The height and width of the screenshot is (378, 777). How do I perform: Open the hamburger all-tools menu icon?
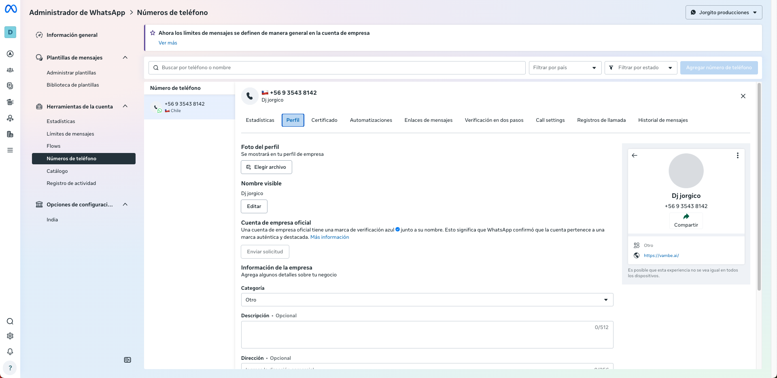10,150
